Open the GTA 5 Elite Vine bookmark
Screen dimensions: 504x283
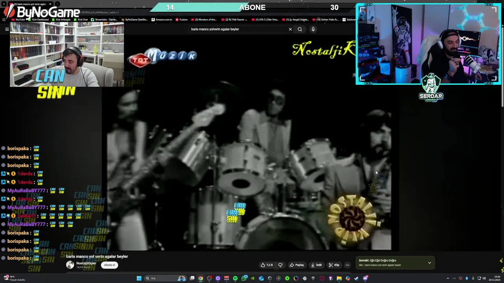coord(265,20)
